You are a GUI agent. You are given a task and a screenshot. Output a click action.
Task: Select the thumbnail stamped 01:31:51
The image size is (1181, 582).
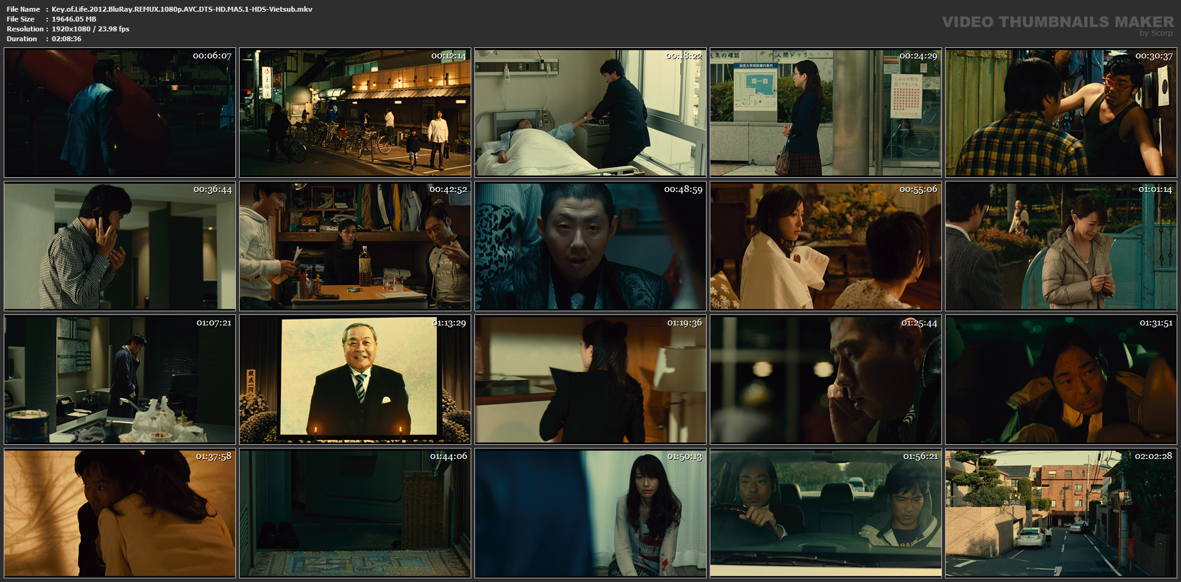coord(1061,380)
